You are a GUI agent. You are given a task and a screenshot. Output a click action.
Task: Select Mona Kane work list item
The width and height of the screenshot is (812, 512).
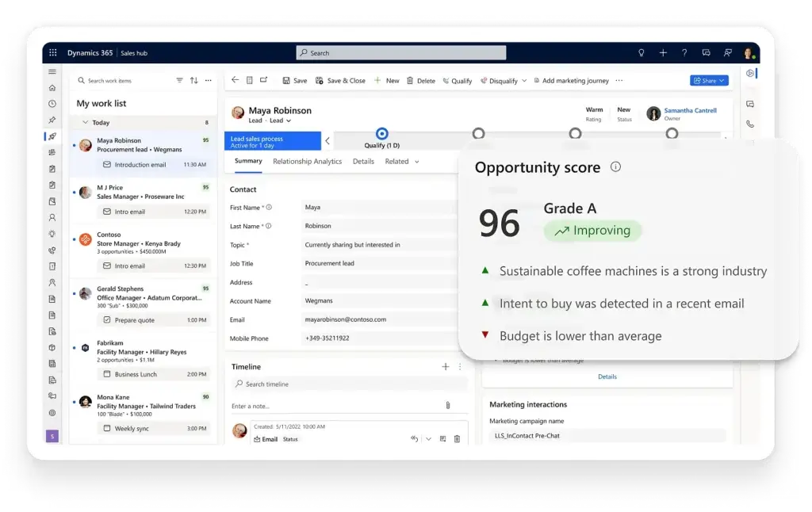tap(144, 414)
